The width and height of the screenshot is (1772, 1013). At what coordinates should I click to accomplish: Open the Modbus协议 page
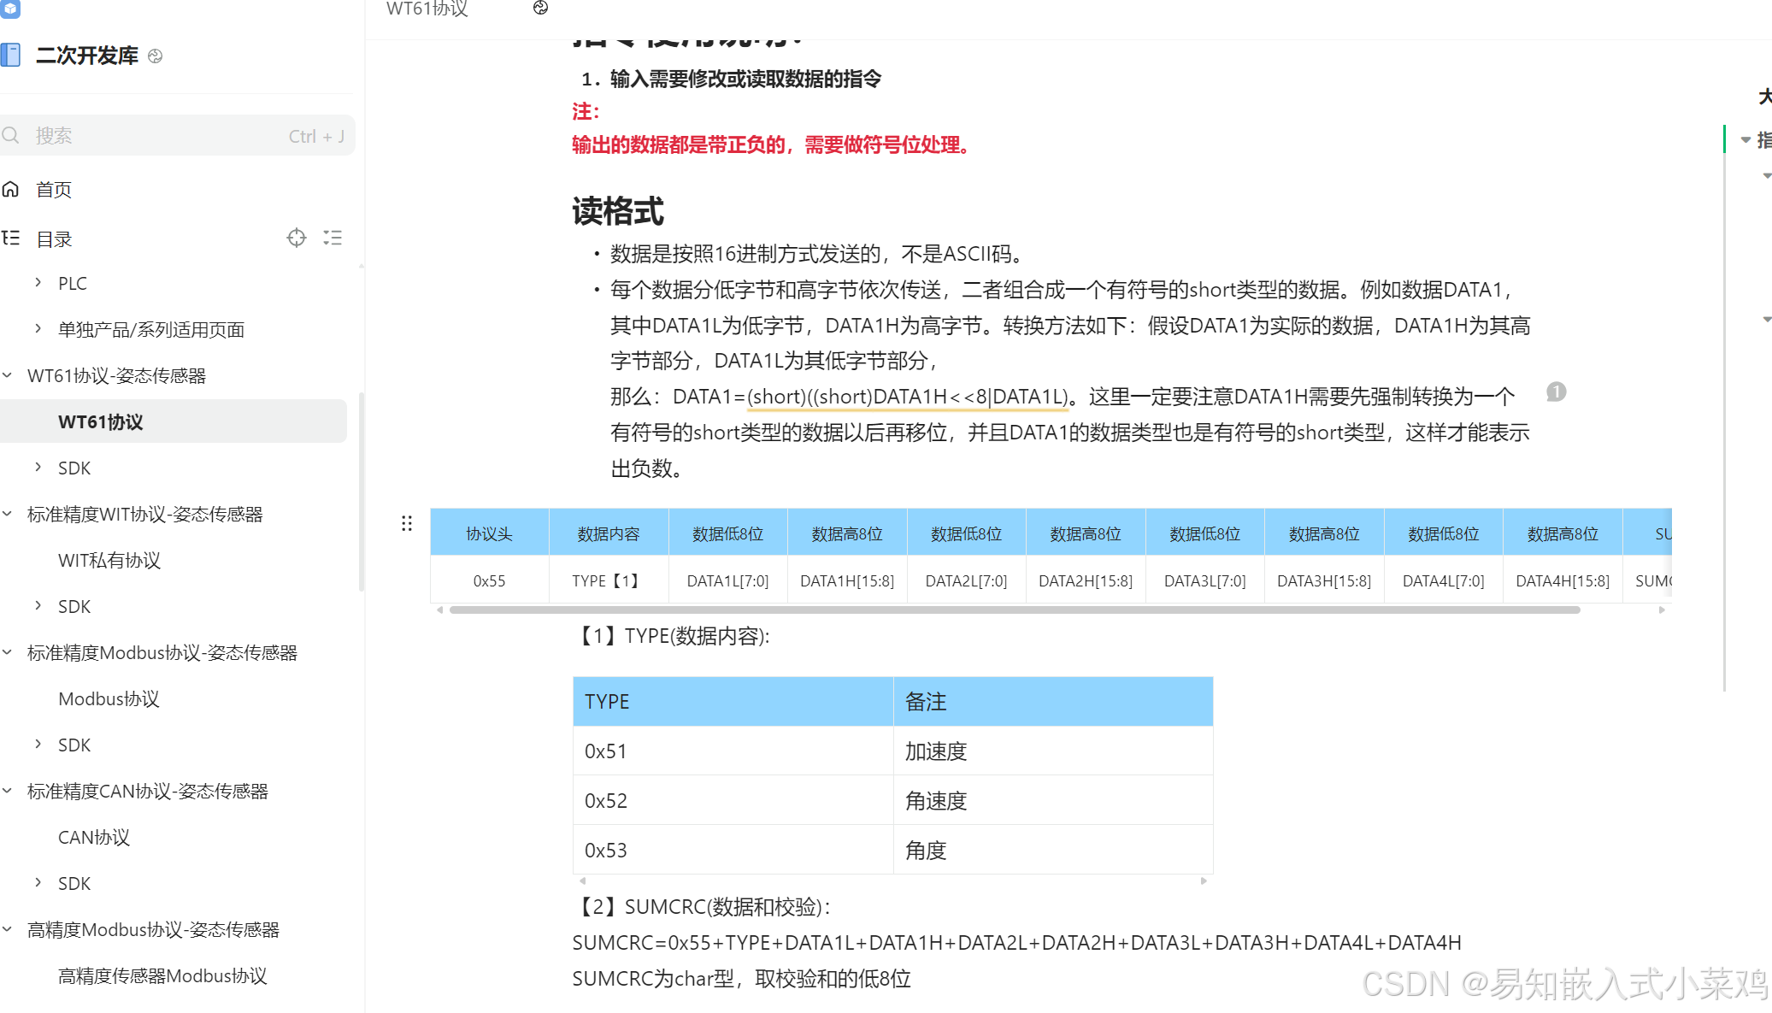109,698
